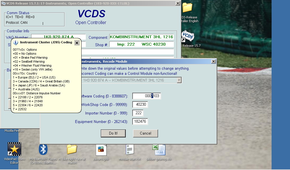This screenshot has height=170, width=290.
Task: Click the Component field KOMBIINSTRUMENT 3HL 1216
Action: click(x=142, y=37)
